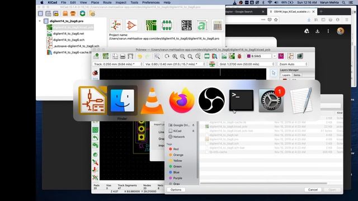
Task: Launch the Eeschema schematic editor icon
Action: [116, 25]
